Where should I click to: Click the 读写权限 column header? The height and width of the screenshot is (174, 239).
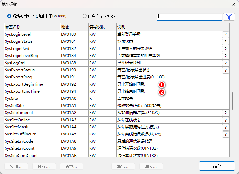click(102, 27)
